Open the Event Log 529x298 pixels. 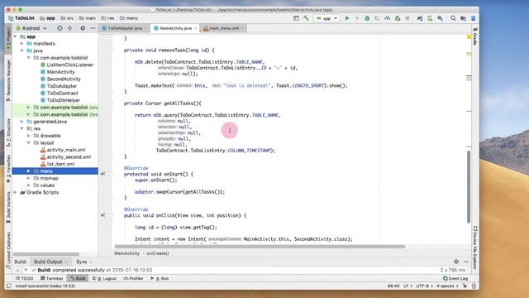point(455,278)
